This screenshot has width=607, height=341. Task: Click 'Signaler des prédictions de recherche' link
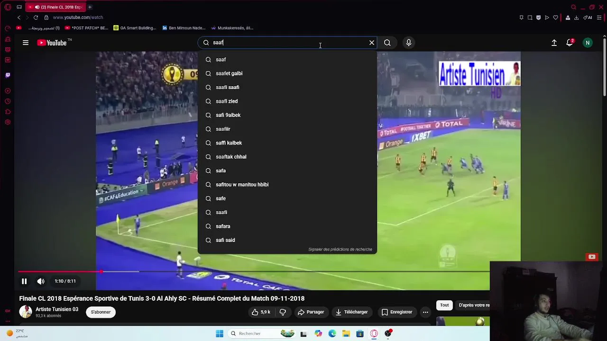coord(340,250)
